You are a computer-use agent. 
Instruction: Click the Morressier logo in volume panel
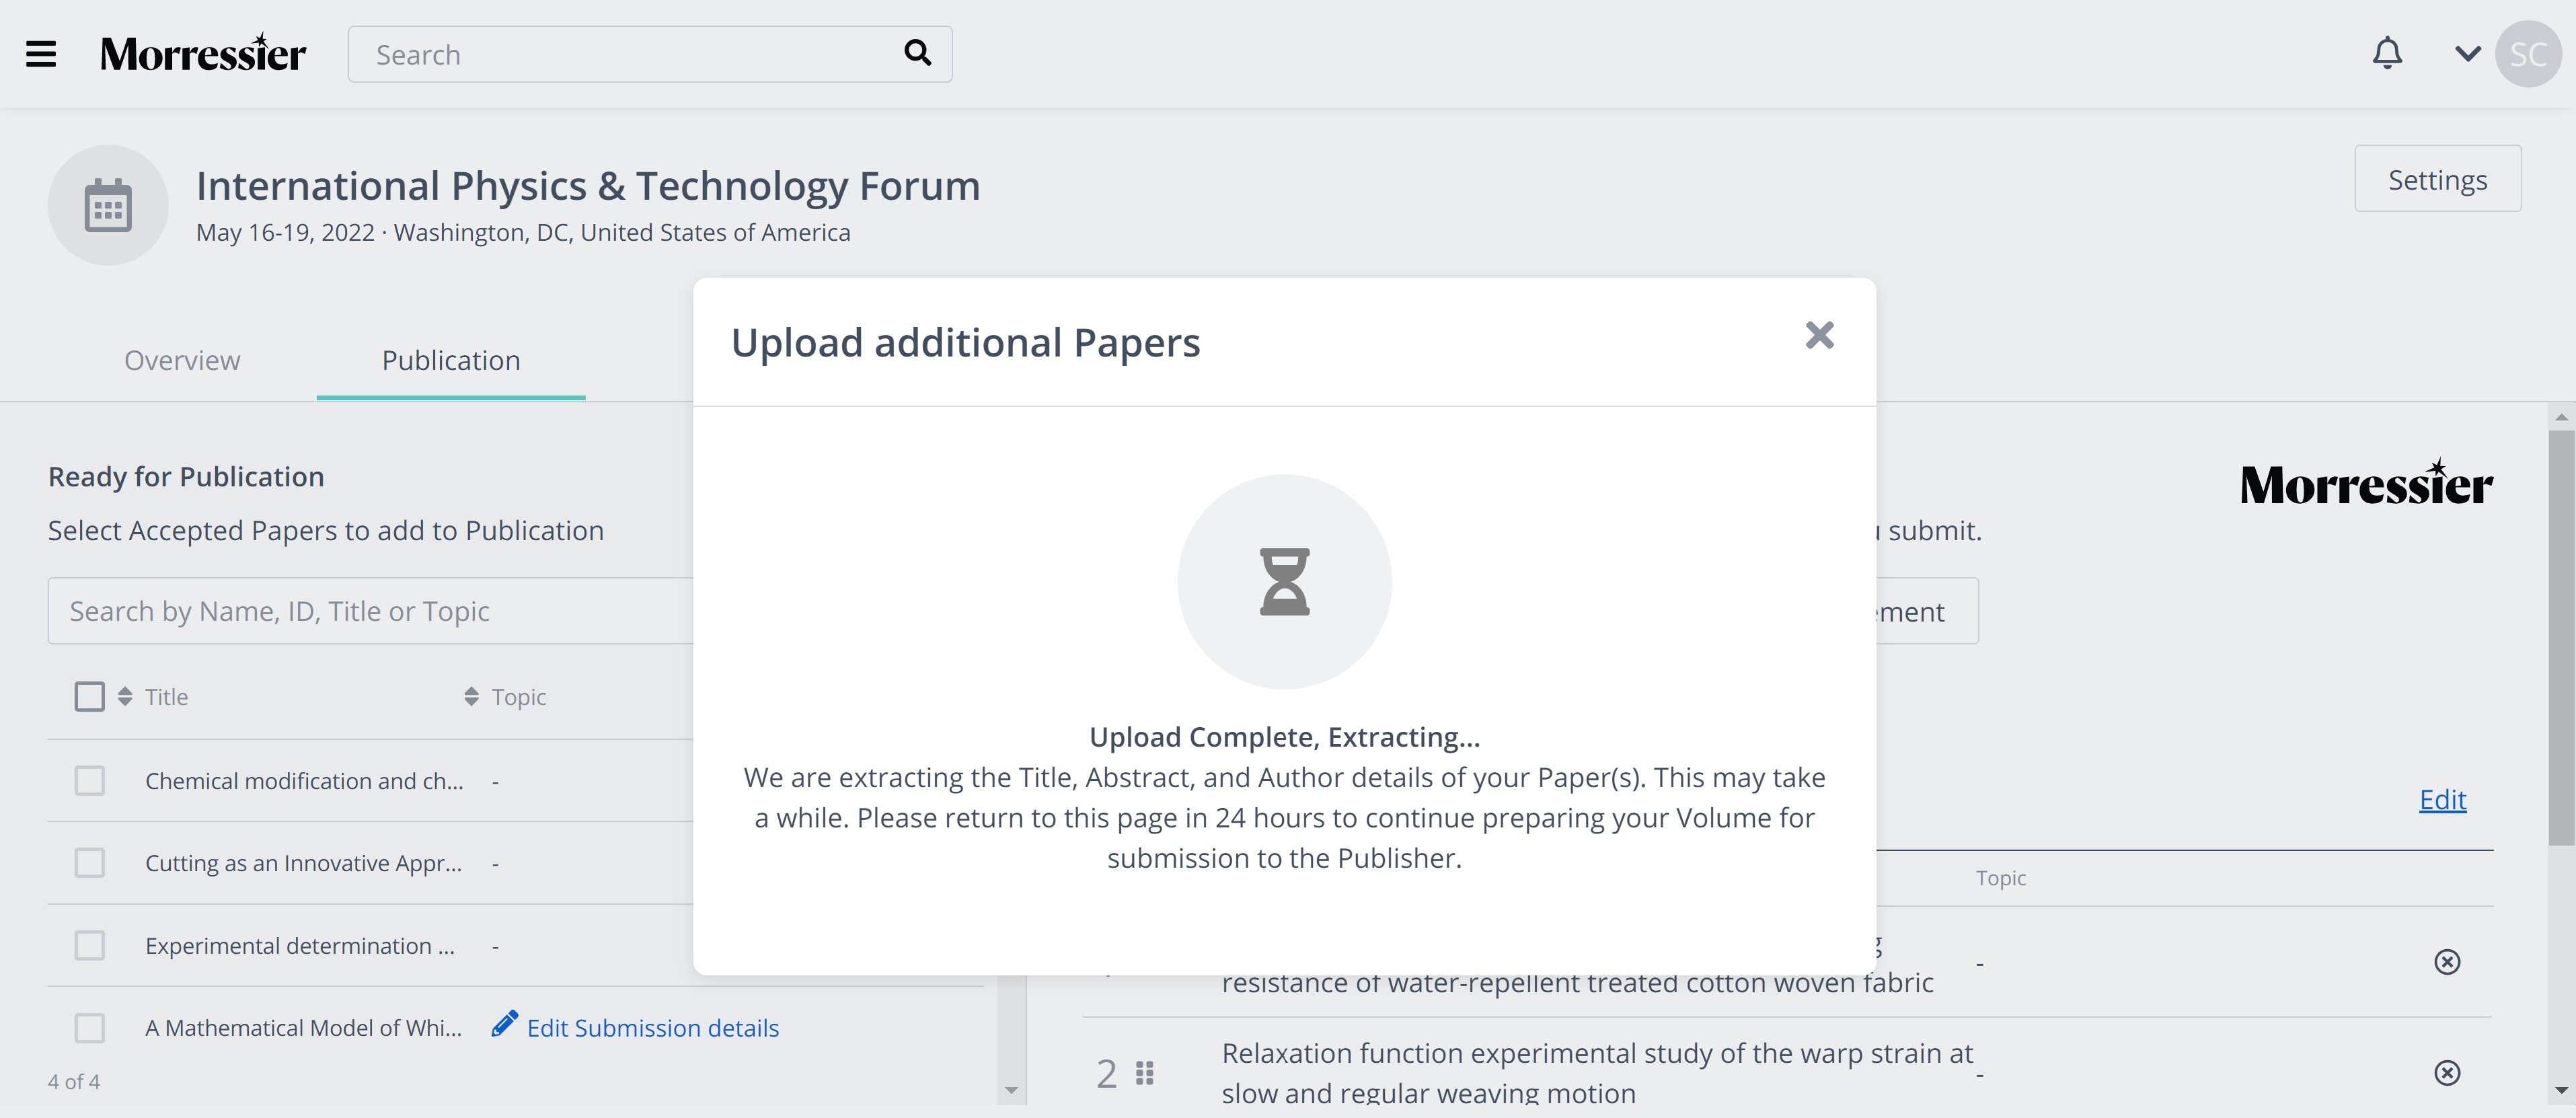click(2366, 483)
